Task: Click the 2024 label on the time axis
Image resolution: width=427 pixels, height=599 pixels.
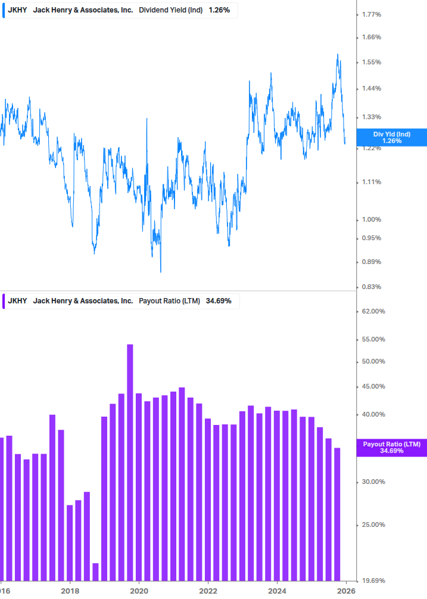Action: click(x=277, y=591)
